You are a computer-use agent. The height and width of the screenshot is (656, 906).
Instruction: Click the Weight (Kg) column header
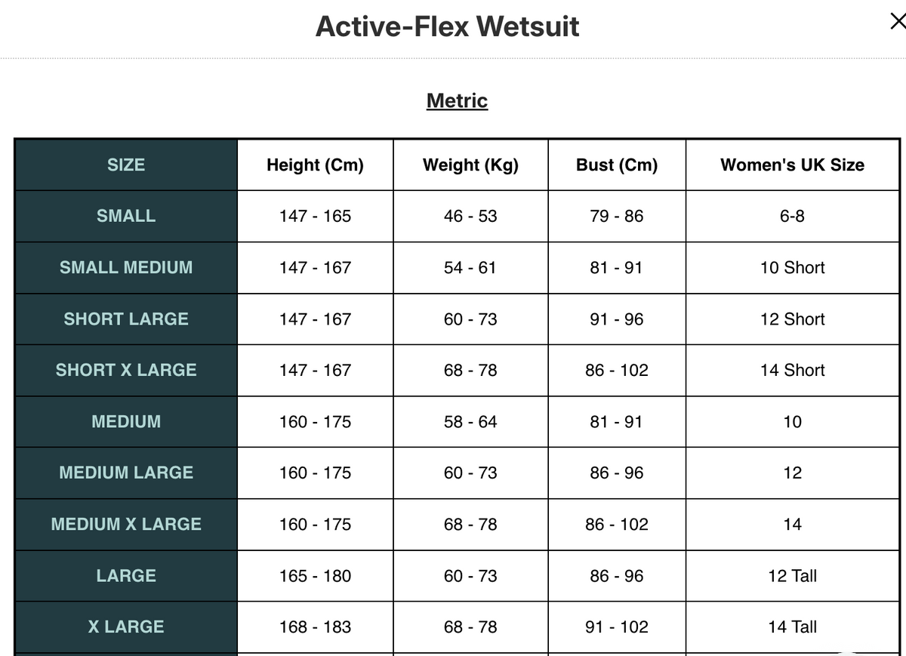[x=470, y=165]
